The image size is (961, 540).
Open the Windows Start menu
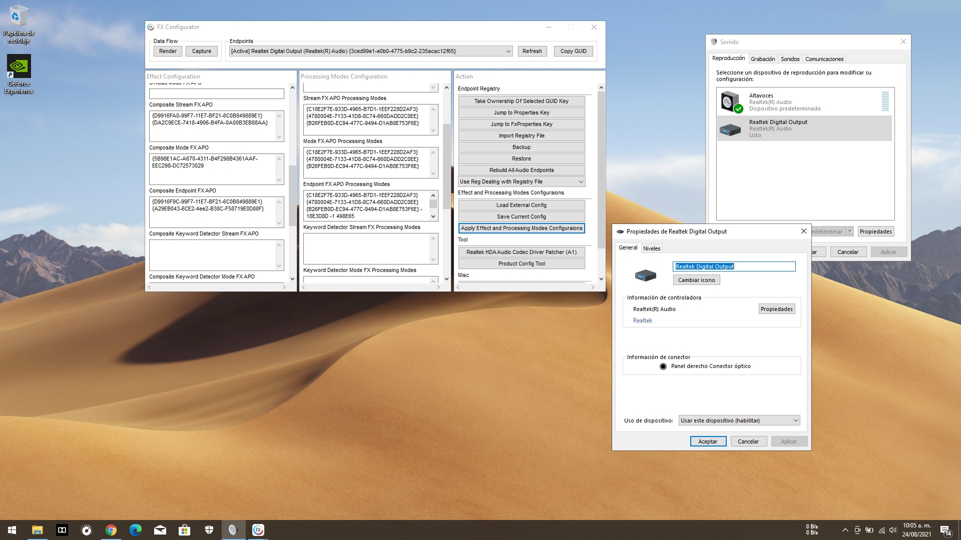[x=12, y=530]
